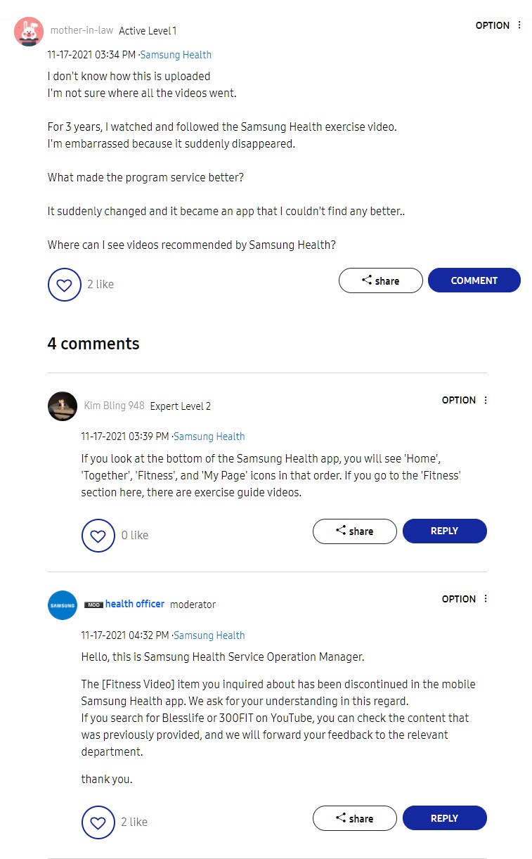The image size is (532, 859).
Task: Toggle the heart on Kim Bling 948's comment
Action: click(98, 536)
